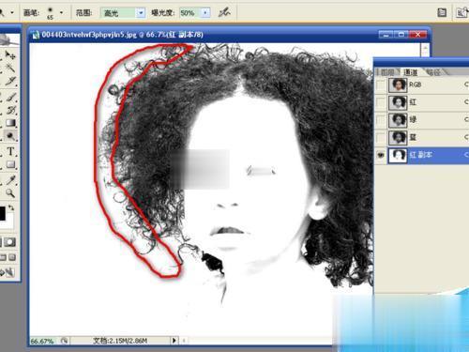Screen dimensions: 469x352
Task: Select the Gradient tool
Action: (x=10, y=123)
